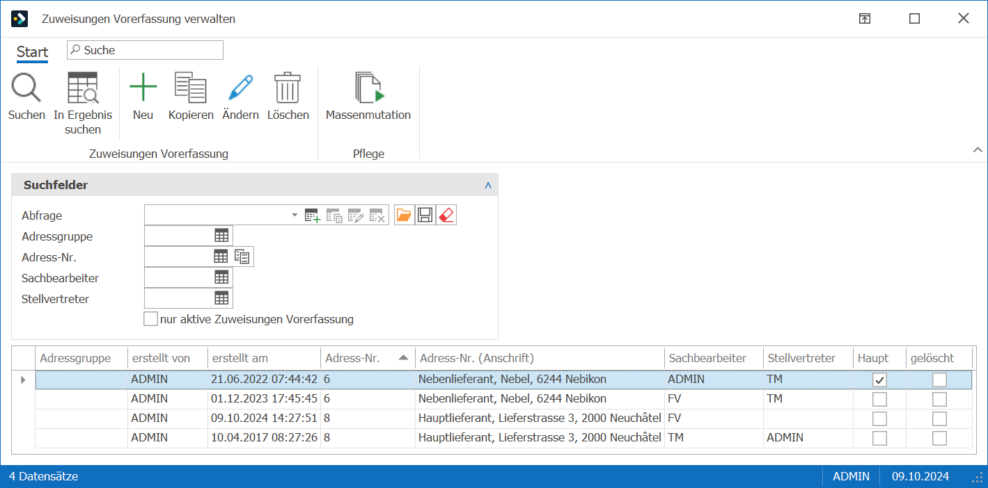Click the Sachbearbeiter column header
Screen dimensions: 988x488
point(714,358)
